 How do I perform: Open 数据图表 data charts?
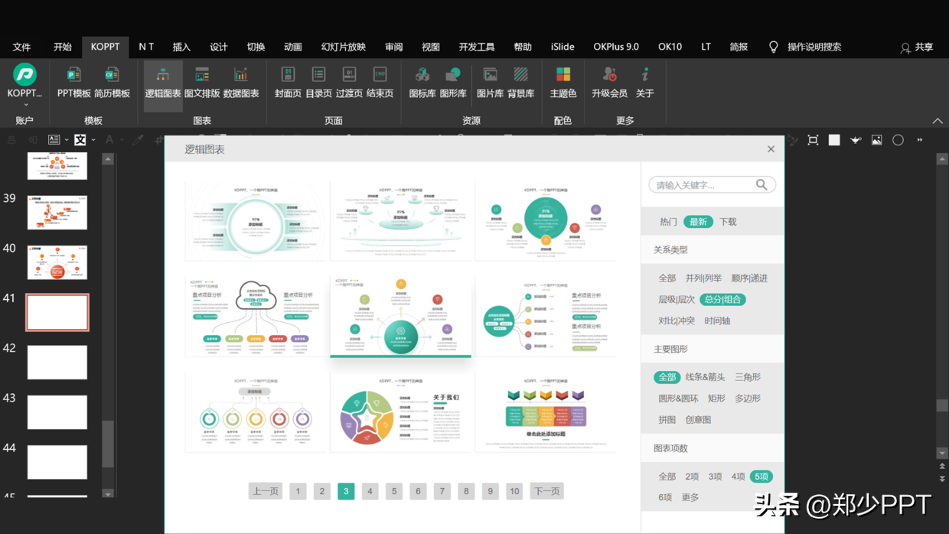click(241, 83)
